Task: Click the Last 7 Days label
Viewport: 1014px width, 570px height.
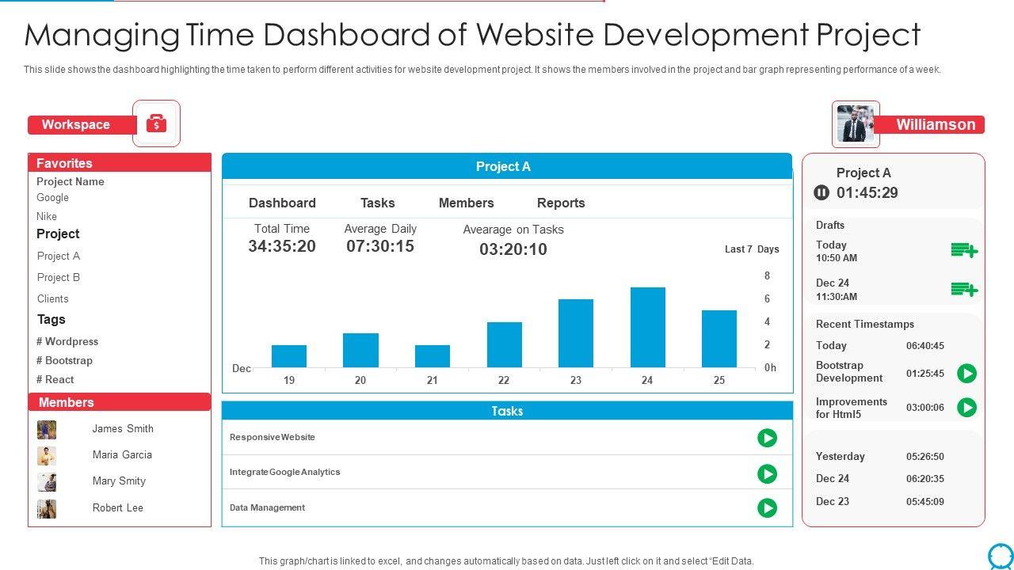Action: [x=752, y=249]
